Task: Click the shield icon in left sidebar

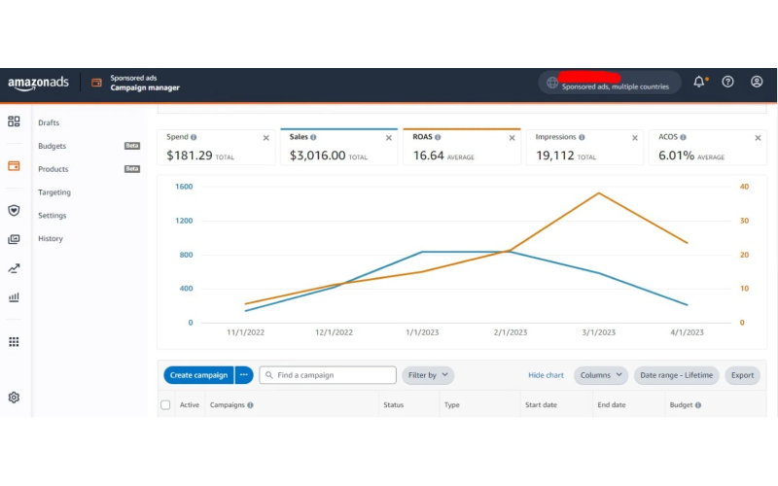Action: pyautogui.click(x=14, y=210)
